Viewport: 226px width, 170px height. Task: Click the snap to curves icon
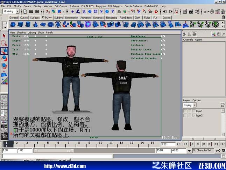click(139, 12)
